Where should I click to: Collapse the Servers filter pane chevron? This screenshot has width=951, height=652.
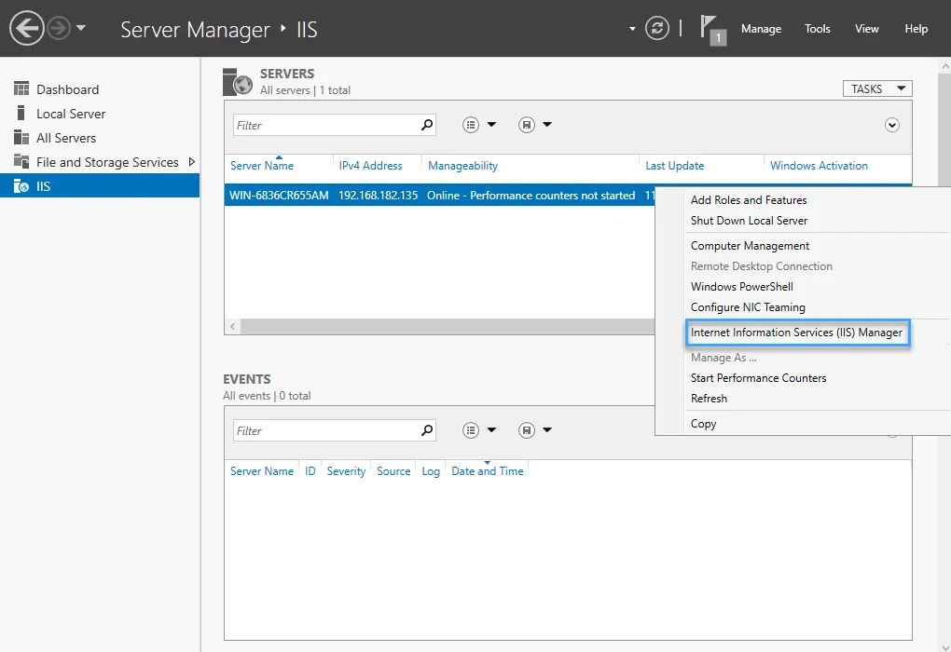891,125
